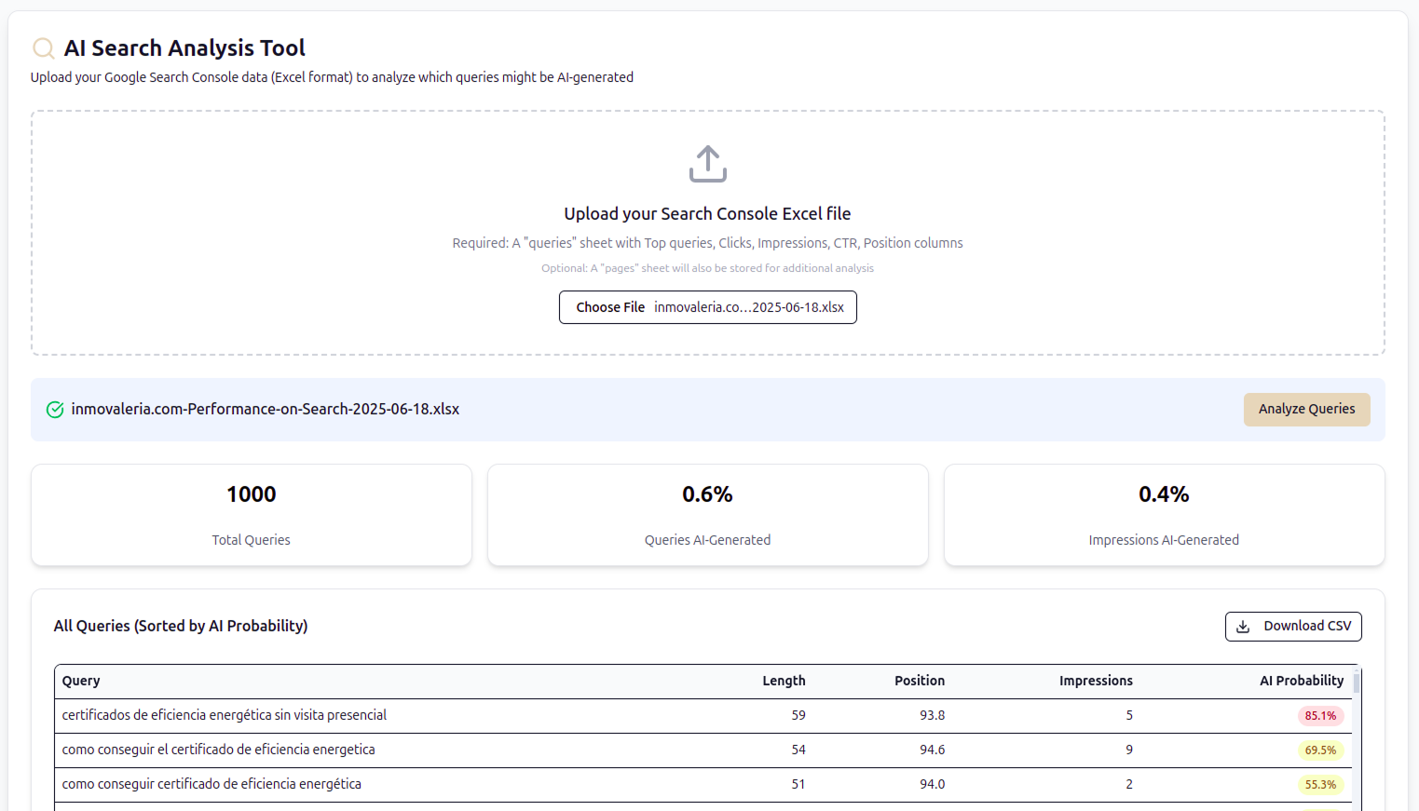Click the 'Upload your Search Console Excel file' heading
The image size is (1419, 811).
[x=708, y=214]
